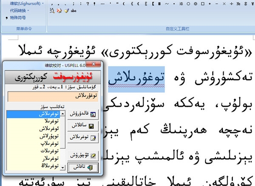The height and width of the screenshot is (186, 255).
Task: Insert the ellipsis symbol
Action: click(102, 4)
